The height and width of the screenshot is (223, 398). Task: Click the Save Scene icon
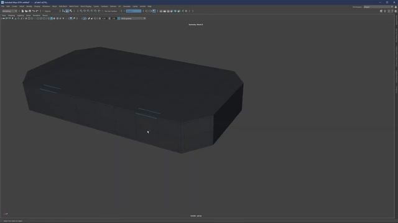(x=30, y=11)
